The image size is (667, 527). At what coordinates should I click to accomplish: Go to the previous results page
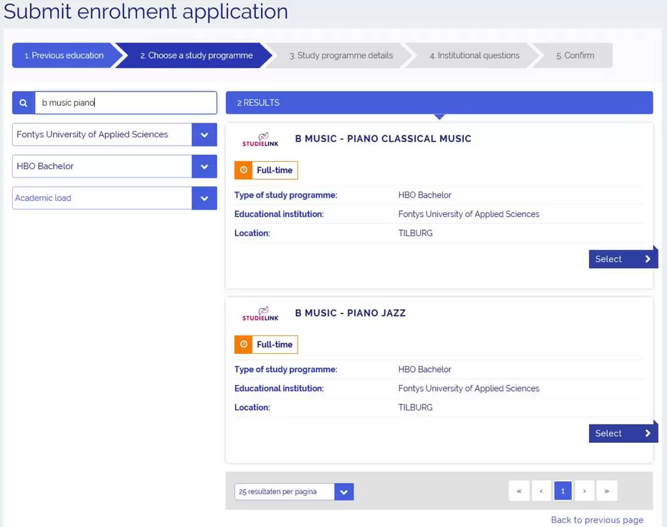[x=541, y=491]
